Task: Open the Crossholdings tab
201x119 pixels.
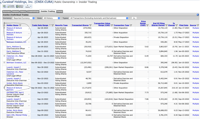Action: click(x=33, y=11)
